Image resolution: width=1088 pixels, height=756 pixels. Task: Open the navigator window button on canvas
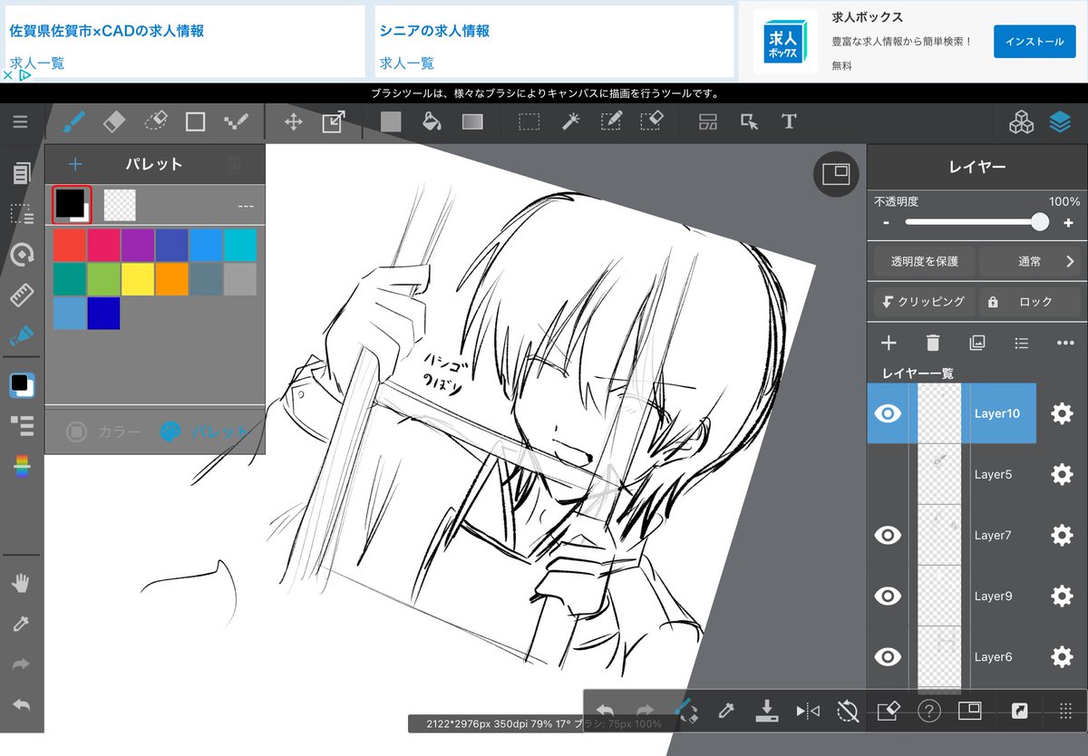(x=836, y=174)
